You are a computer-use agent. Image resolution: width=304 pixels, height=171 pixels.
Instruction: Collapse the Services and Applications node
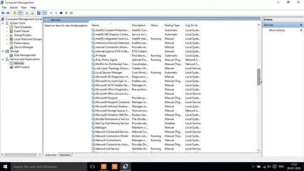[x=3, y=59]
